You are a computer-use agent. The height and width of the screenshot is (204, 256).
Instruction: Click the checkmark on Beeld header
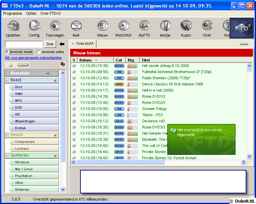tap(55, 80)
